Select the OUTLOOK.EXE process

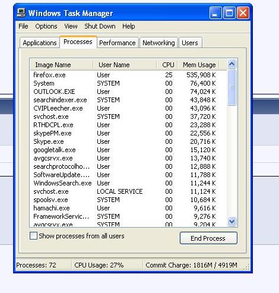coord(128,92)
